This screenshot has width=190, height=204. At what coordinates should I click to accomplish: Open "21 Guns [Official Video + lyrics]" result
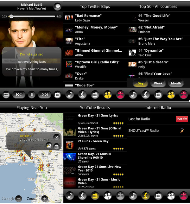click(x=95, y=132)
